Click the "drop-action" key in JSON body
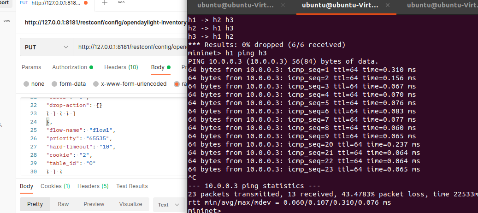 tap(69, 105)
